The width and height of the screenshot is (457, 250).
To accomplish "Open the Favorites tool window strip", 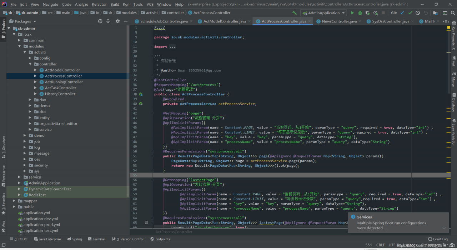I will [4, 204].
